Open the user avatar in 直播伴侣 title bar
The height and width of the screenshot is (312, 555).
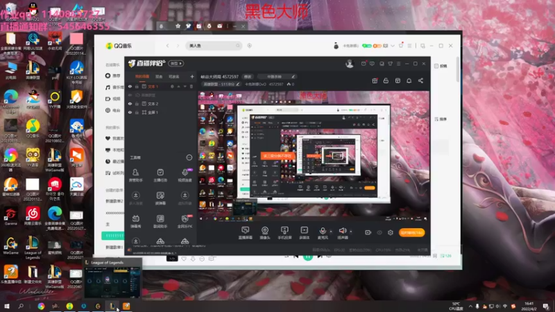[350, 64]
